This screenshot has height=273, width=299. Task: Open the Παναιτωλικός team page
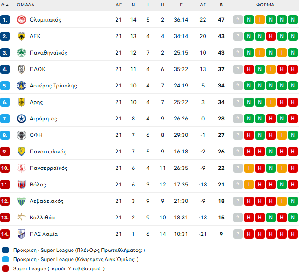(48, 152)
